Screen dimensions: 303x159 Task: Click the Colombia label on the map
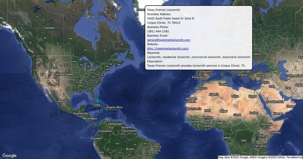(105, 131)
